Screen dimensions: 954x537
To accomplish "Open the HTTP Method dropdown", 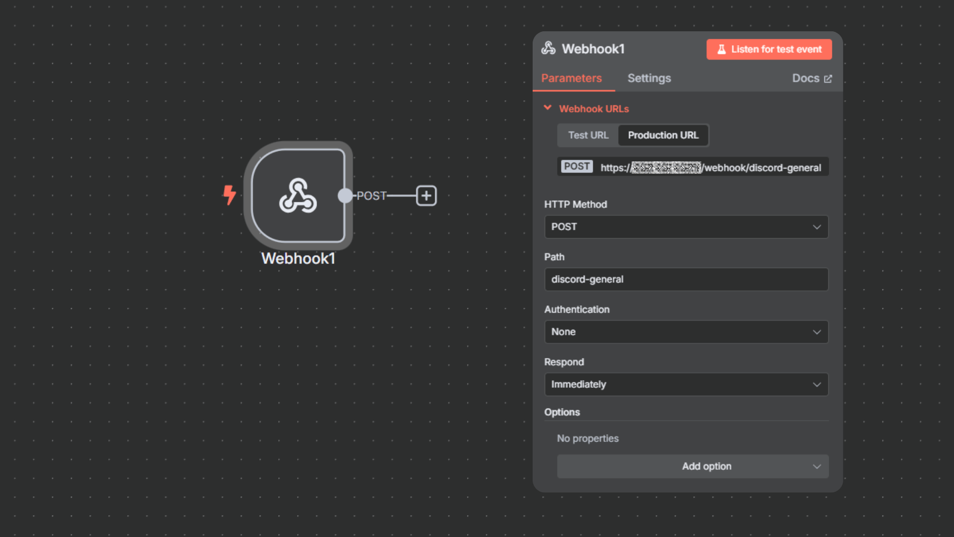I will click(x=686, y=227).
